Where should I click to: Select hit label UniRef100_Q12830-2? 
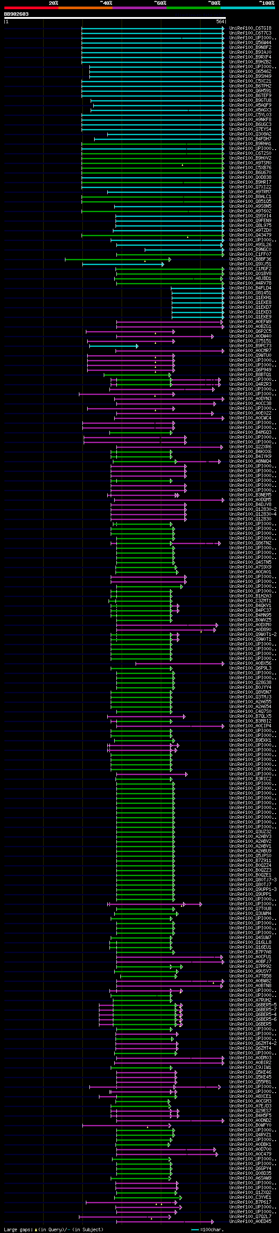(x=253, y=509)
